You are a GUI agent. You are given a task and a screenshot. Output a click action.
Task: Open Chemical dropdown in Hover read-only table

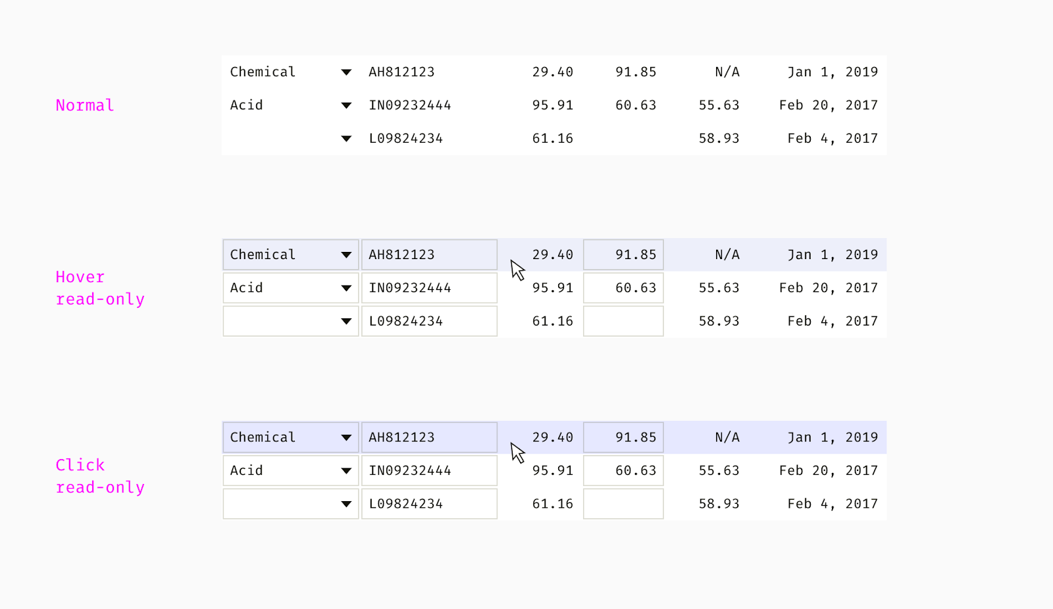pos(346,255)
